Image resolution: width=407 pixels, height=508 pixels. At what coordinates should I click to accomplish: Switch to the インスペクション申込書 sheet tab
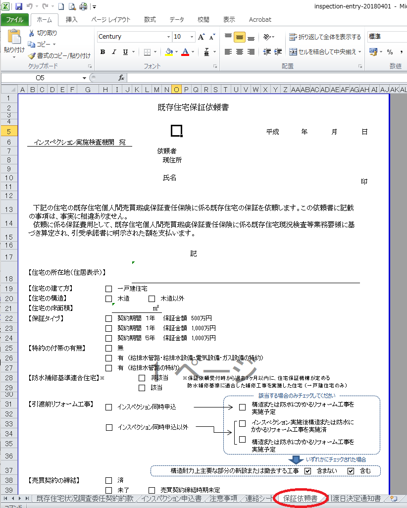171,499
